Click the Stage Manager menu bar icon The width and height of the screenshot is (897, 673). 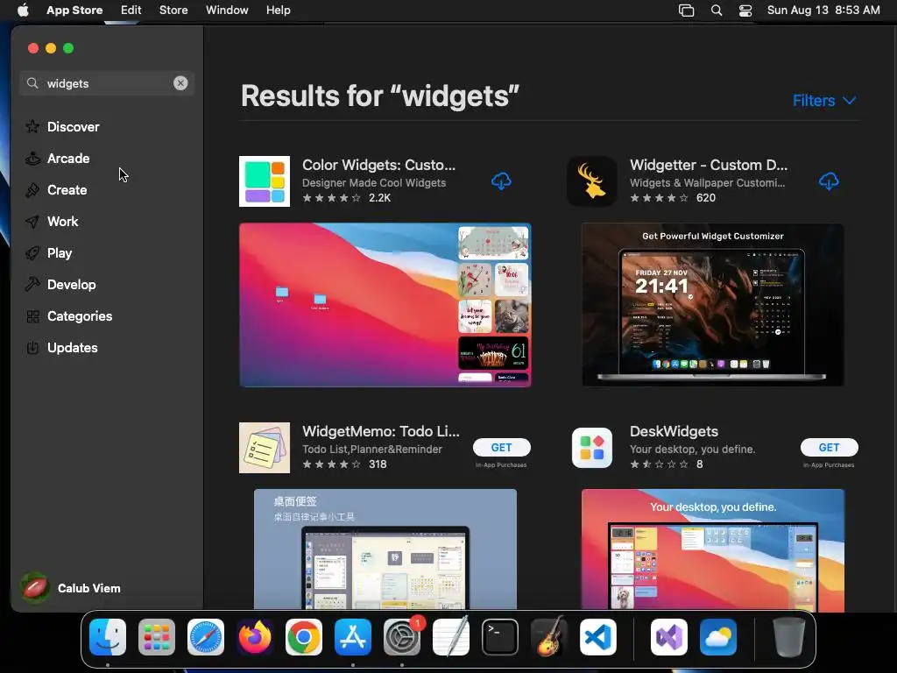687,11
